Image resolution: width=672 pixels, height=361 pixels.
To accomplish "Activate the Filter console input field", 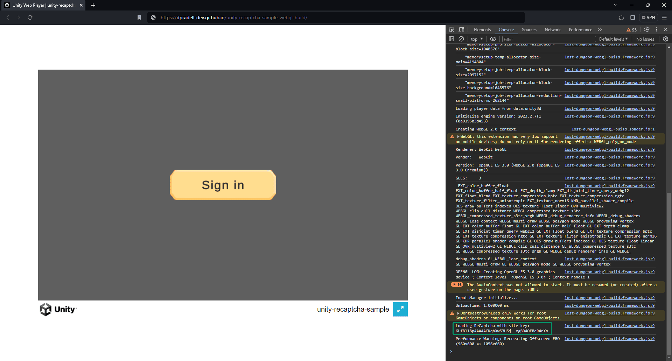I will click(548, 39).
